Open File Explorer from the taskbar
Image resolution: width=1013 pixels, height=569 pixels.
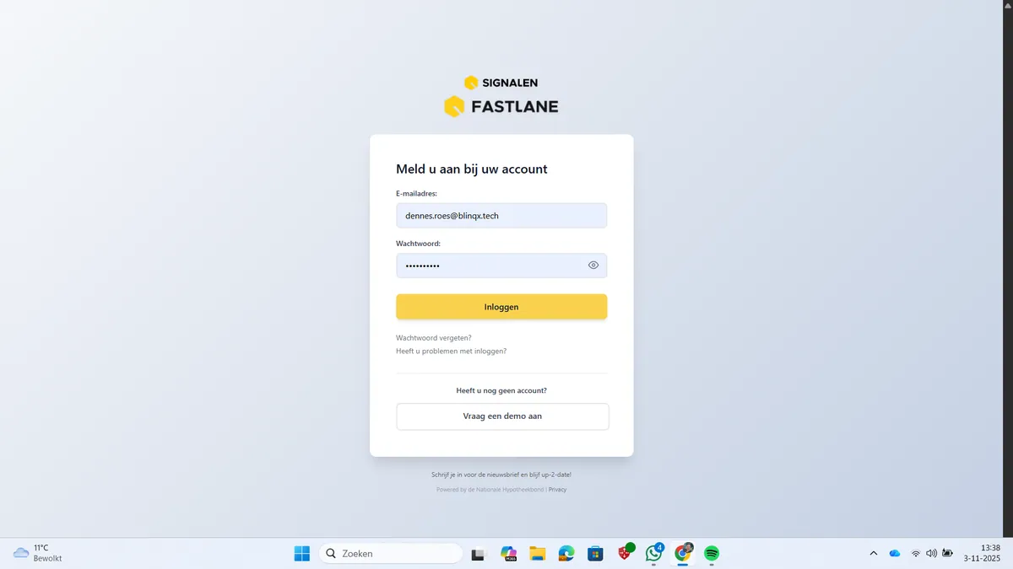(537, 554)
